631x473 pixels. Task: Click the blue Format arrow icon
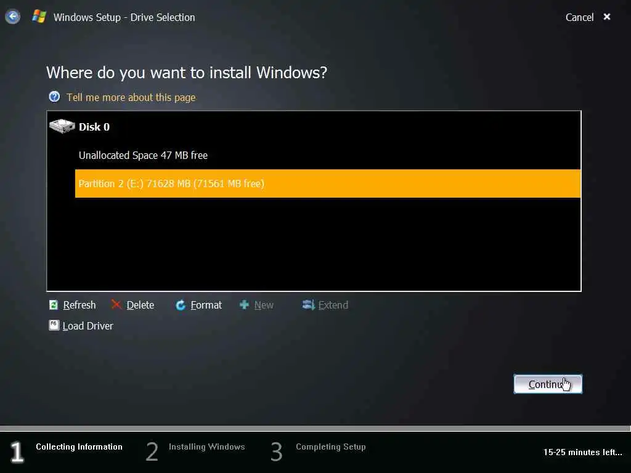pyautogui.click(x=181, y=305)
